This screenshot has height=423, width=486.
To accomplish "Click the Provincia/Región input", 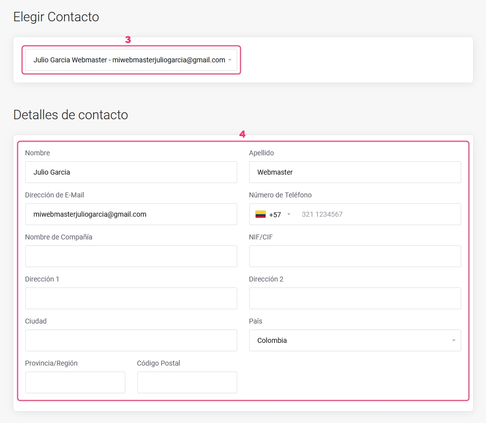I will click(75, 382).
